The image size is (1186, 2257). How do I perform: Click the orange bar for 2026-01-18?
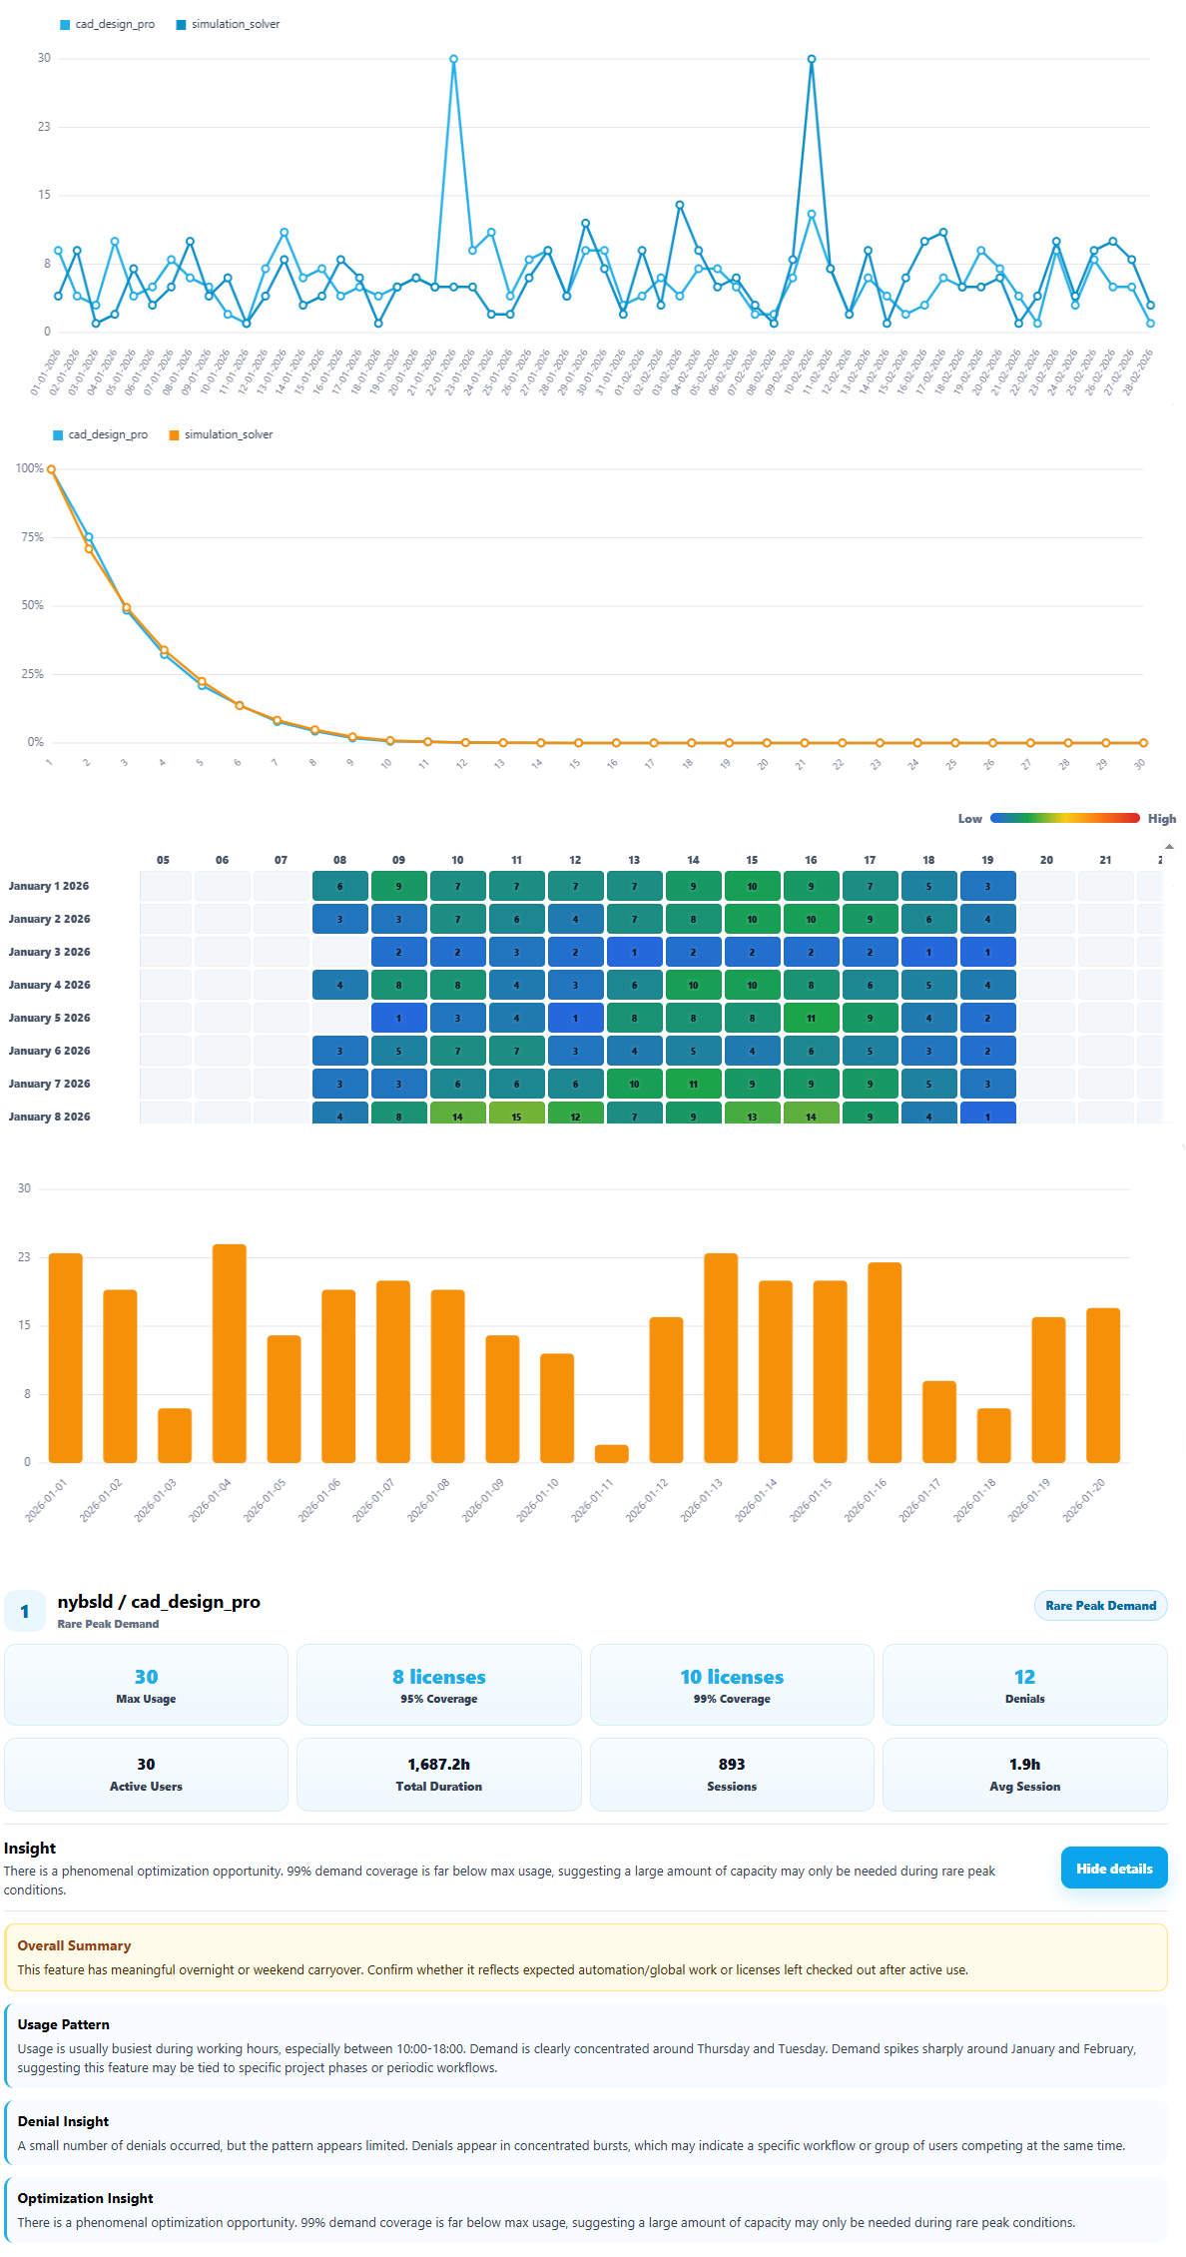point(993,1435)
